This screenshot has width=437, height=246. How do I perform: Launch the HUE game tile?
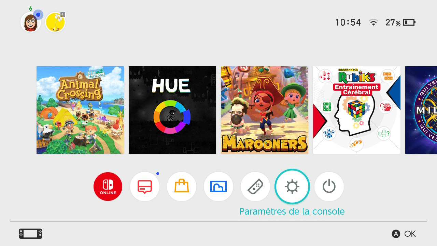point(172,110)
